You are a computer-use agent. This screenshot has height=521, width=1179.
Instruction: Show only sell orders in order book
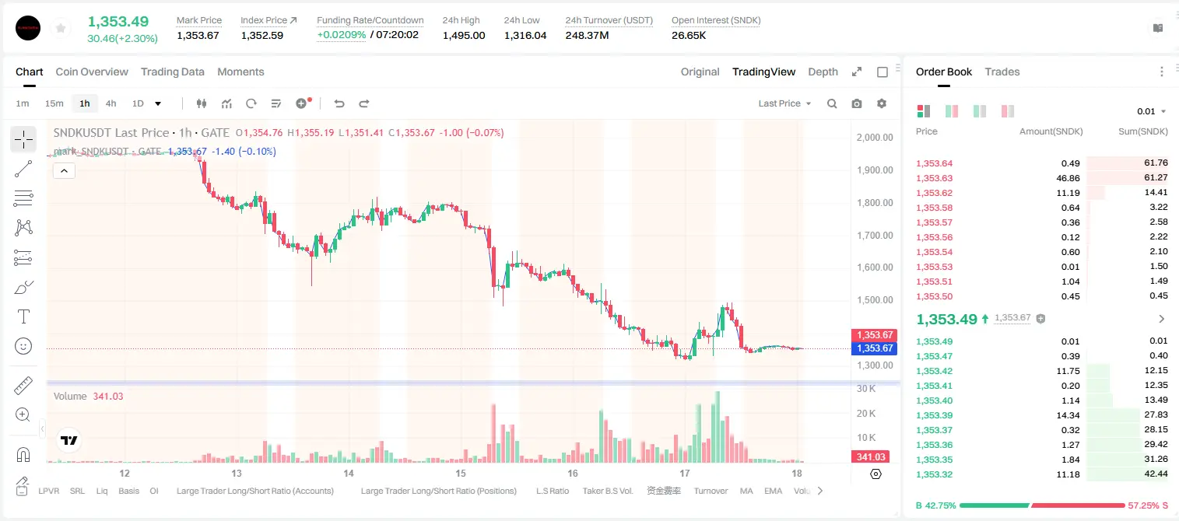tap(1008, 111)
